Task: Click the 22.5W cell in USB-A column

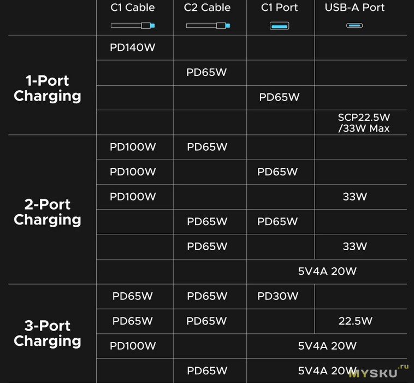Action: click(x=356, y=321)
